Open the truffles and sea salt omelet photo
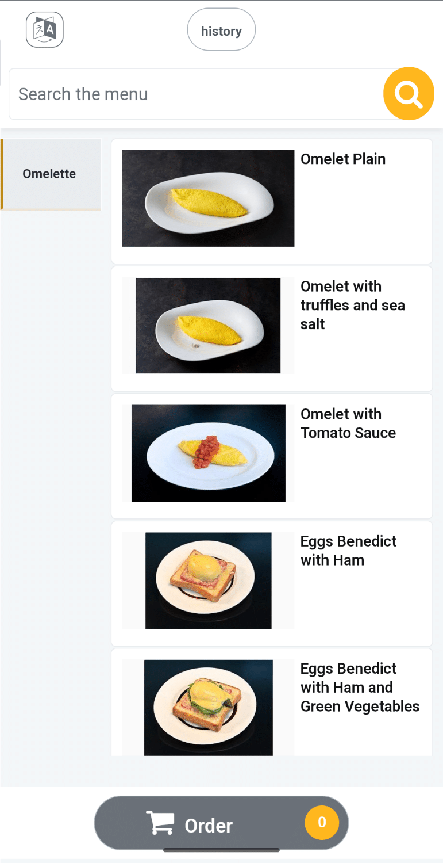This screenshot has height=863, width=443. pyautogui.click(x=208, y=326)
